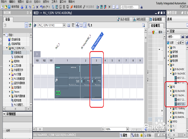The height and width of the screenshot is (139, 188).
Task: Expand DQ 16xRelay folder in catalog
Action: pyautogui.click(x=171, y=108)
